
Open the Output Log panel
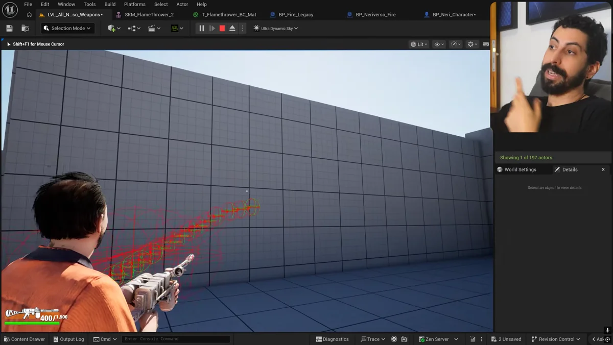click(x=68, y=339)
